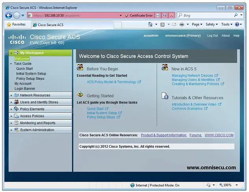Viewport: 249px width, 192px height.
Task: Click the search magnifier button
Action: [236, 15]
